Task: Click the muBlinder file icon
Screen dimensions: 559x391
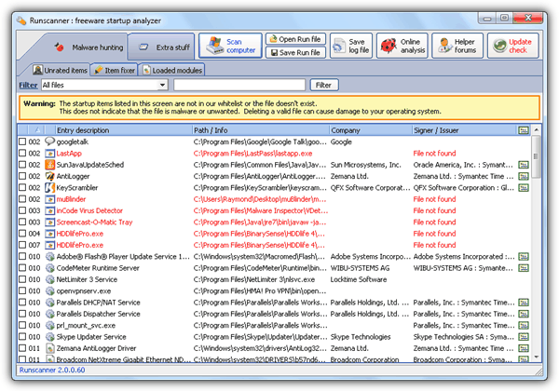Action: (x=49, y=199)
